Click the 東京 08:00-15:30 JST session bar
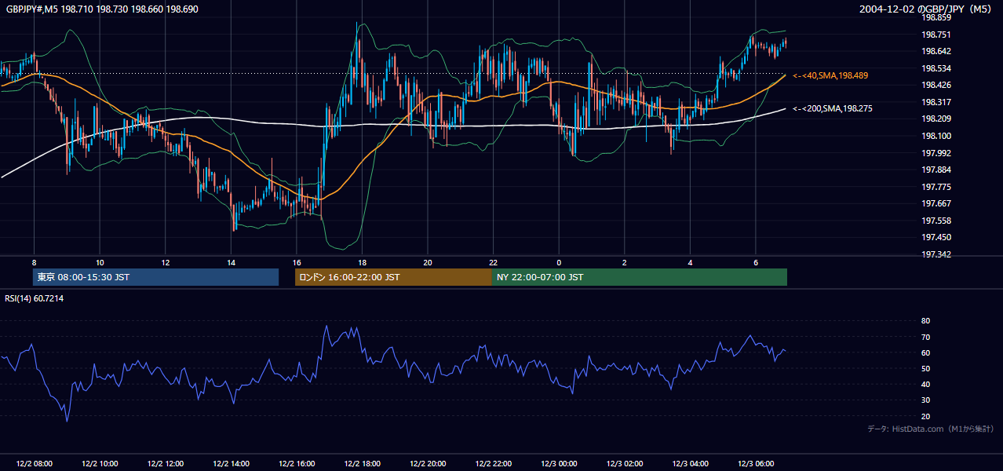The image size is (1003, 471). [156, 277]
